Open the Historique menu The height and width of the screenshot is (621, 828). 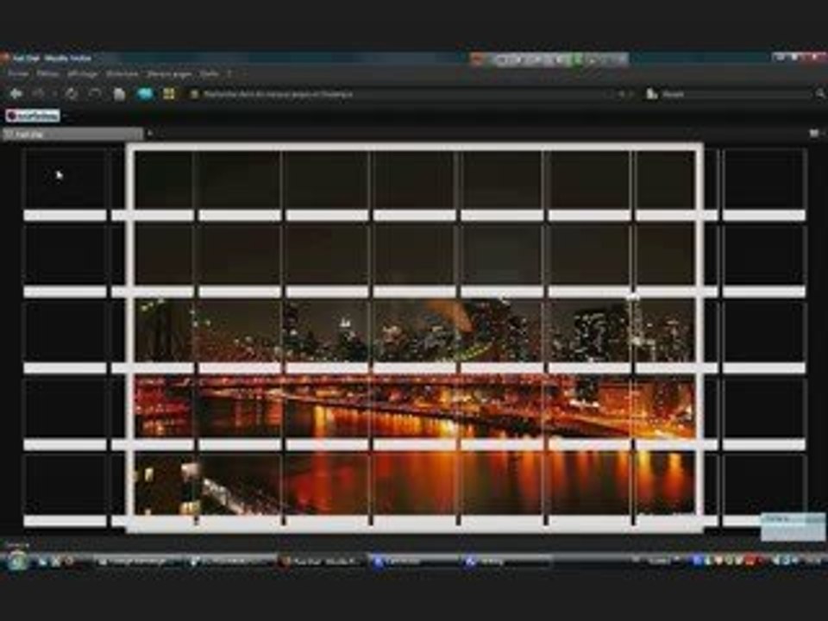[122, 74]
